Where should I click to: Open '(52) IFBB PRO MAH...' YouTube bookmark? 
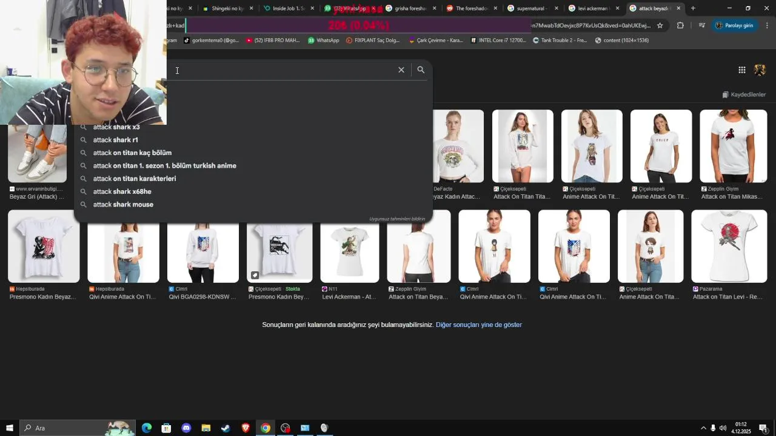coord(273,41)
